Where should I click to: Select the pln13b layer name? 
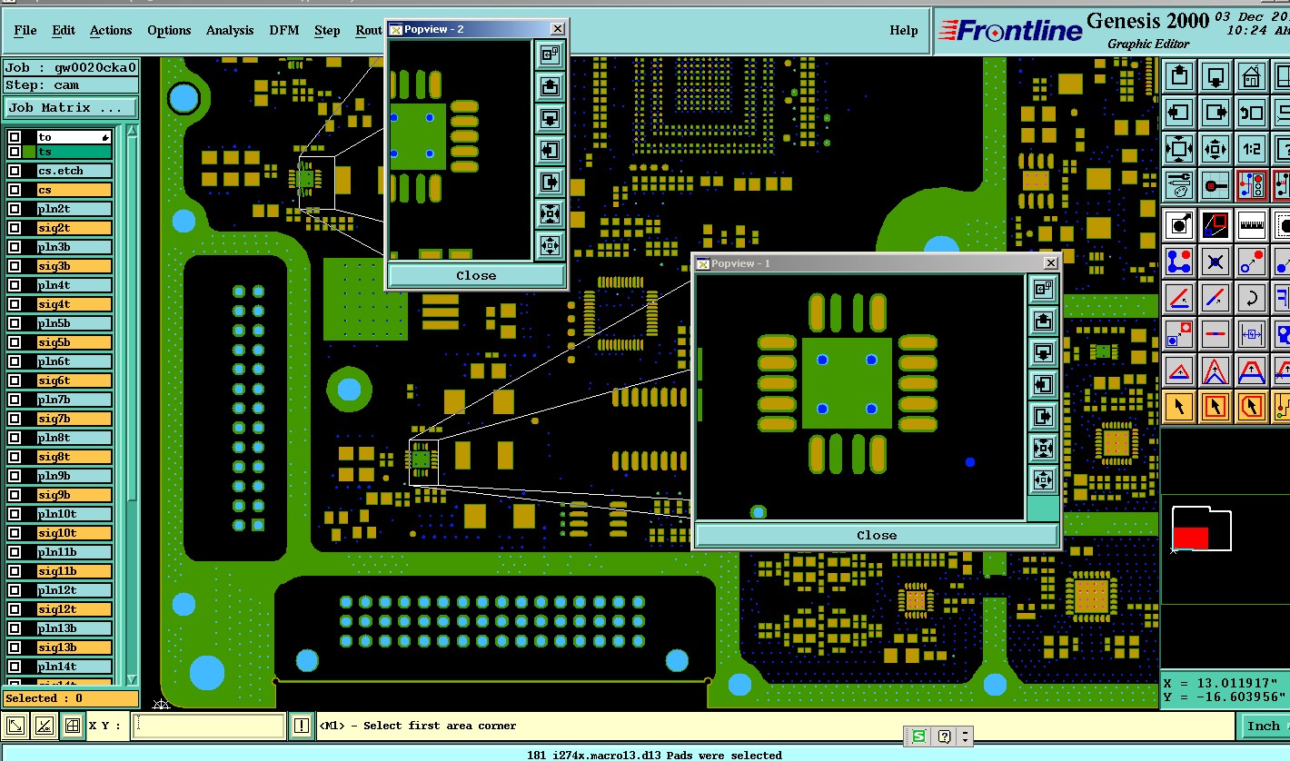coord(74,628)
